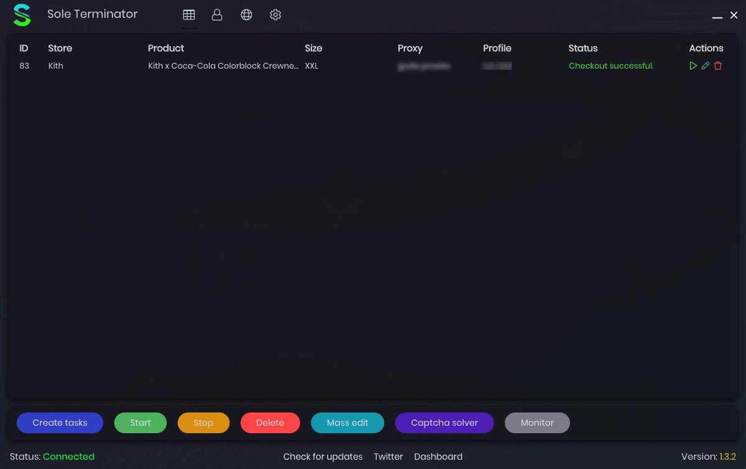746x469 pixels.
Task: Click the Create tasks button
Action: (60, 422)
